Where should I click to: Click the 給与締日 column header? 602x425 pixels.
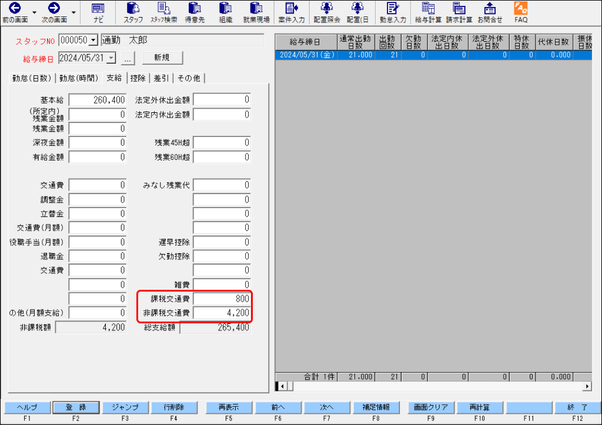[306, 42]
